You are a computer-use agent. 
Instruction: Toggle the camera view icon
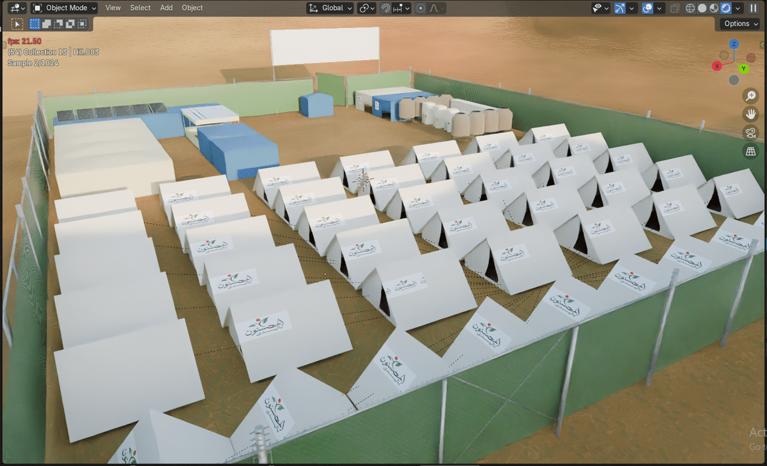[x=750, y=133]
